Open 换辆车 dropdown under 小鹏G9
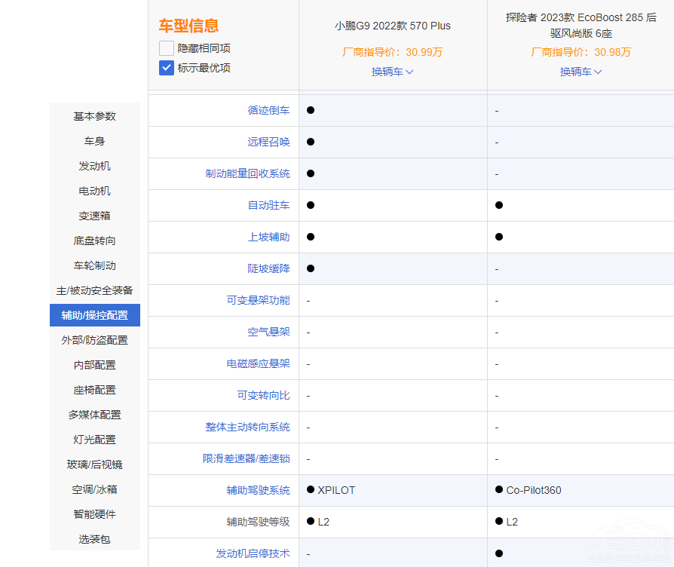This screenshot has height=567, width=674. pos(392,72)
